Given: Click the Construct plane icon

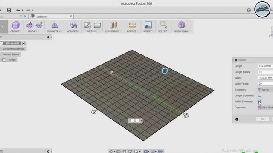Looking at the screenshot, I should pos(113,25).
